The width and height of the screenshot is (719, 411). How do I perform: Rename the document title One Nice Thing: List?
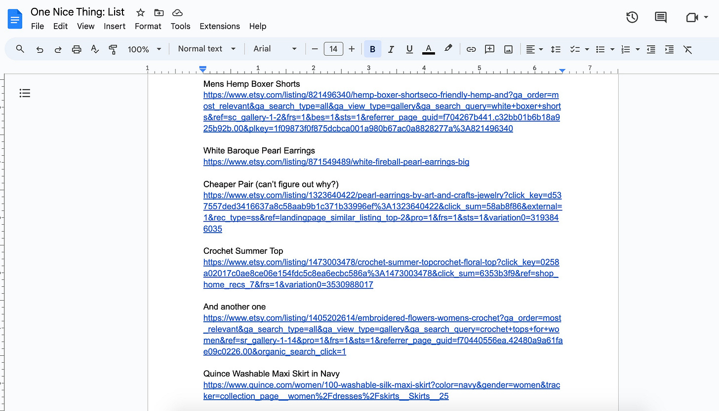point(78,12)
